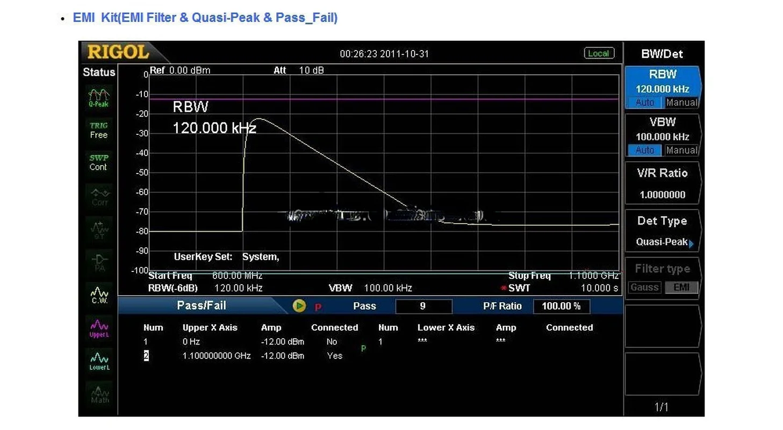Select the Corr correction icon

pos(99,197)
